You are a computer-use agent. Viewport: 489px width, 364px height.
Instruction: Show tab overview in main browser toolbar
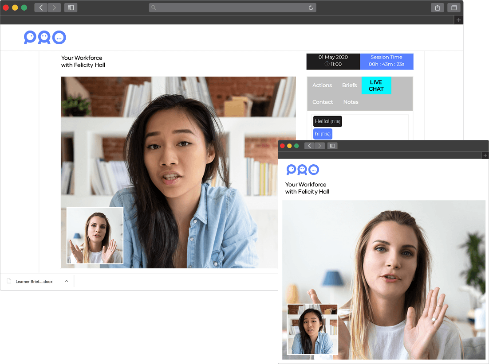pos(454,8)
